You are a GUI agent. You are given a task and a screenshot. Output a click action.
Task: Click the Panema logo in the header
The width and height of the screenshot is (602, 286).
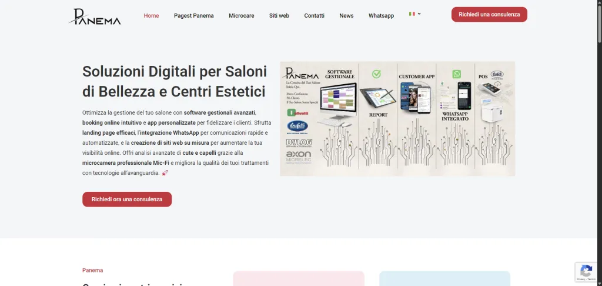coord(94,16)
